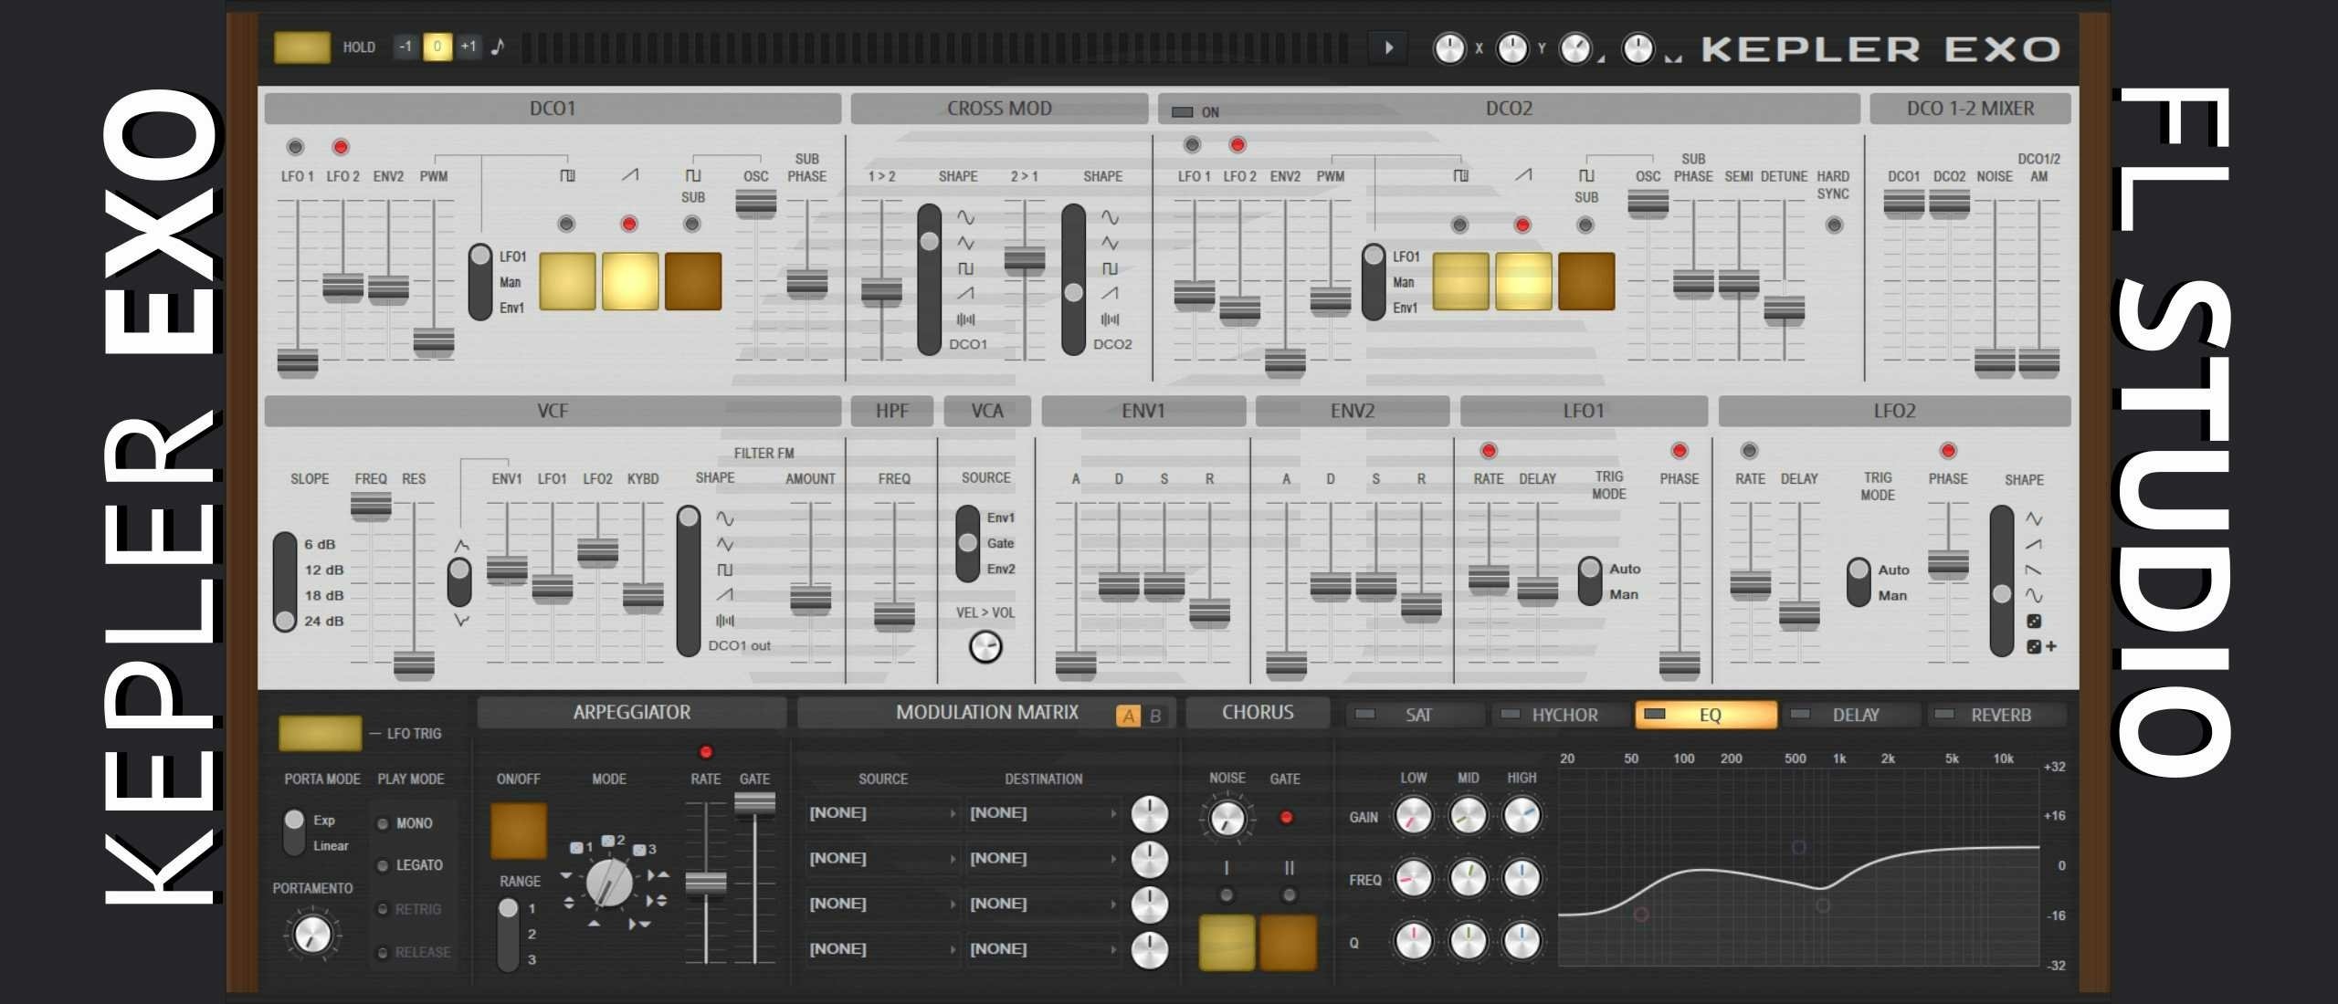
Task: Select sawtooth shape for cross mod 2>1
Action: pyautogui.click(x=1110, y=293)
